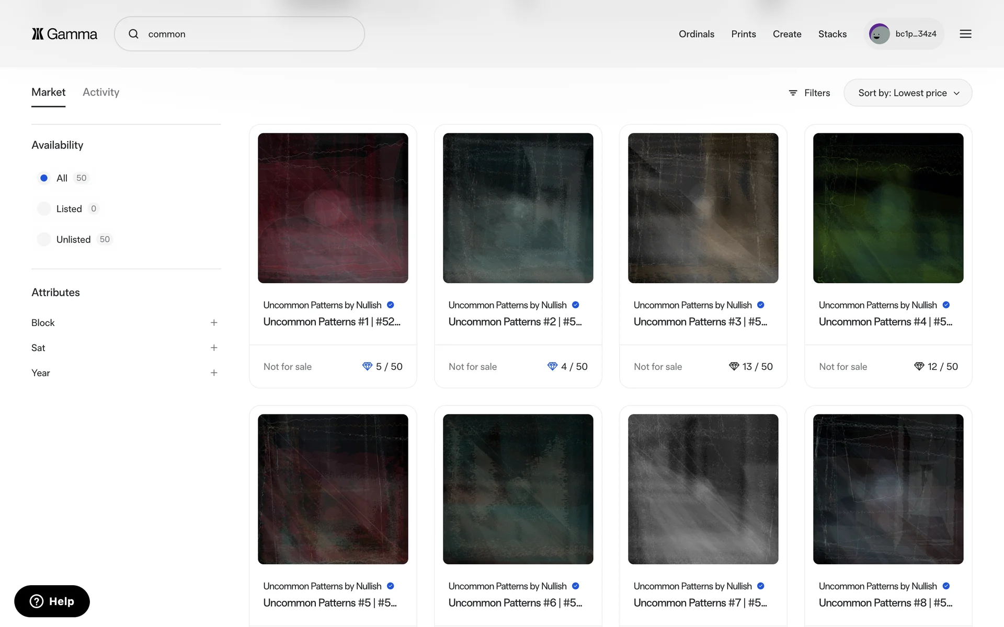Expand the Sat attribute filter
This screenshot has height=627, width=1004.
coord(214,348)
